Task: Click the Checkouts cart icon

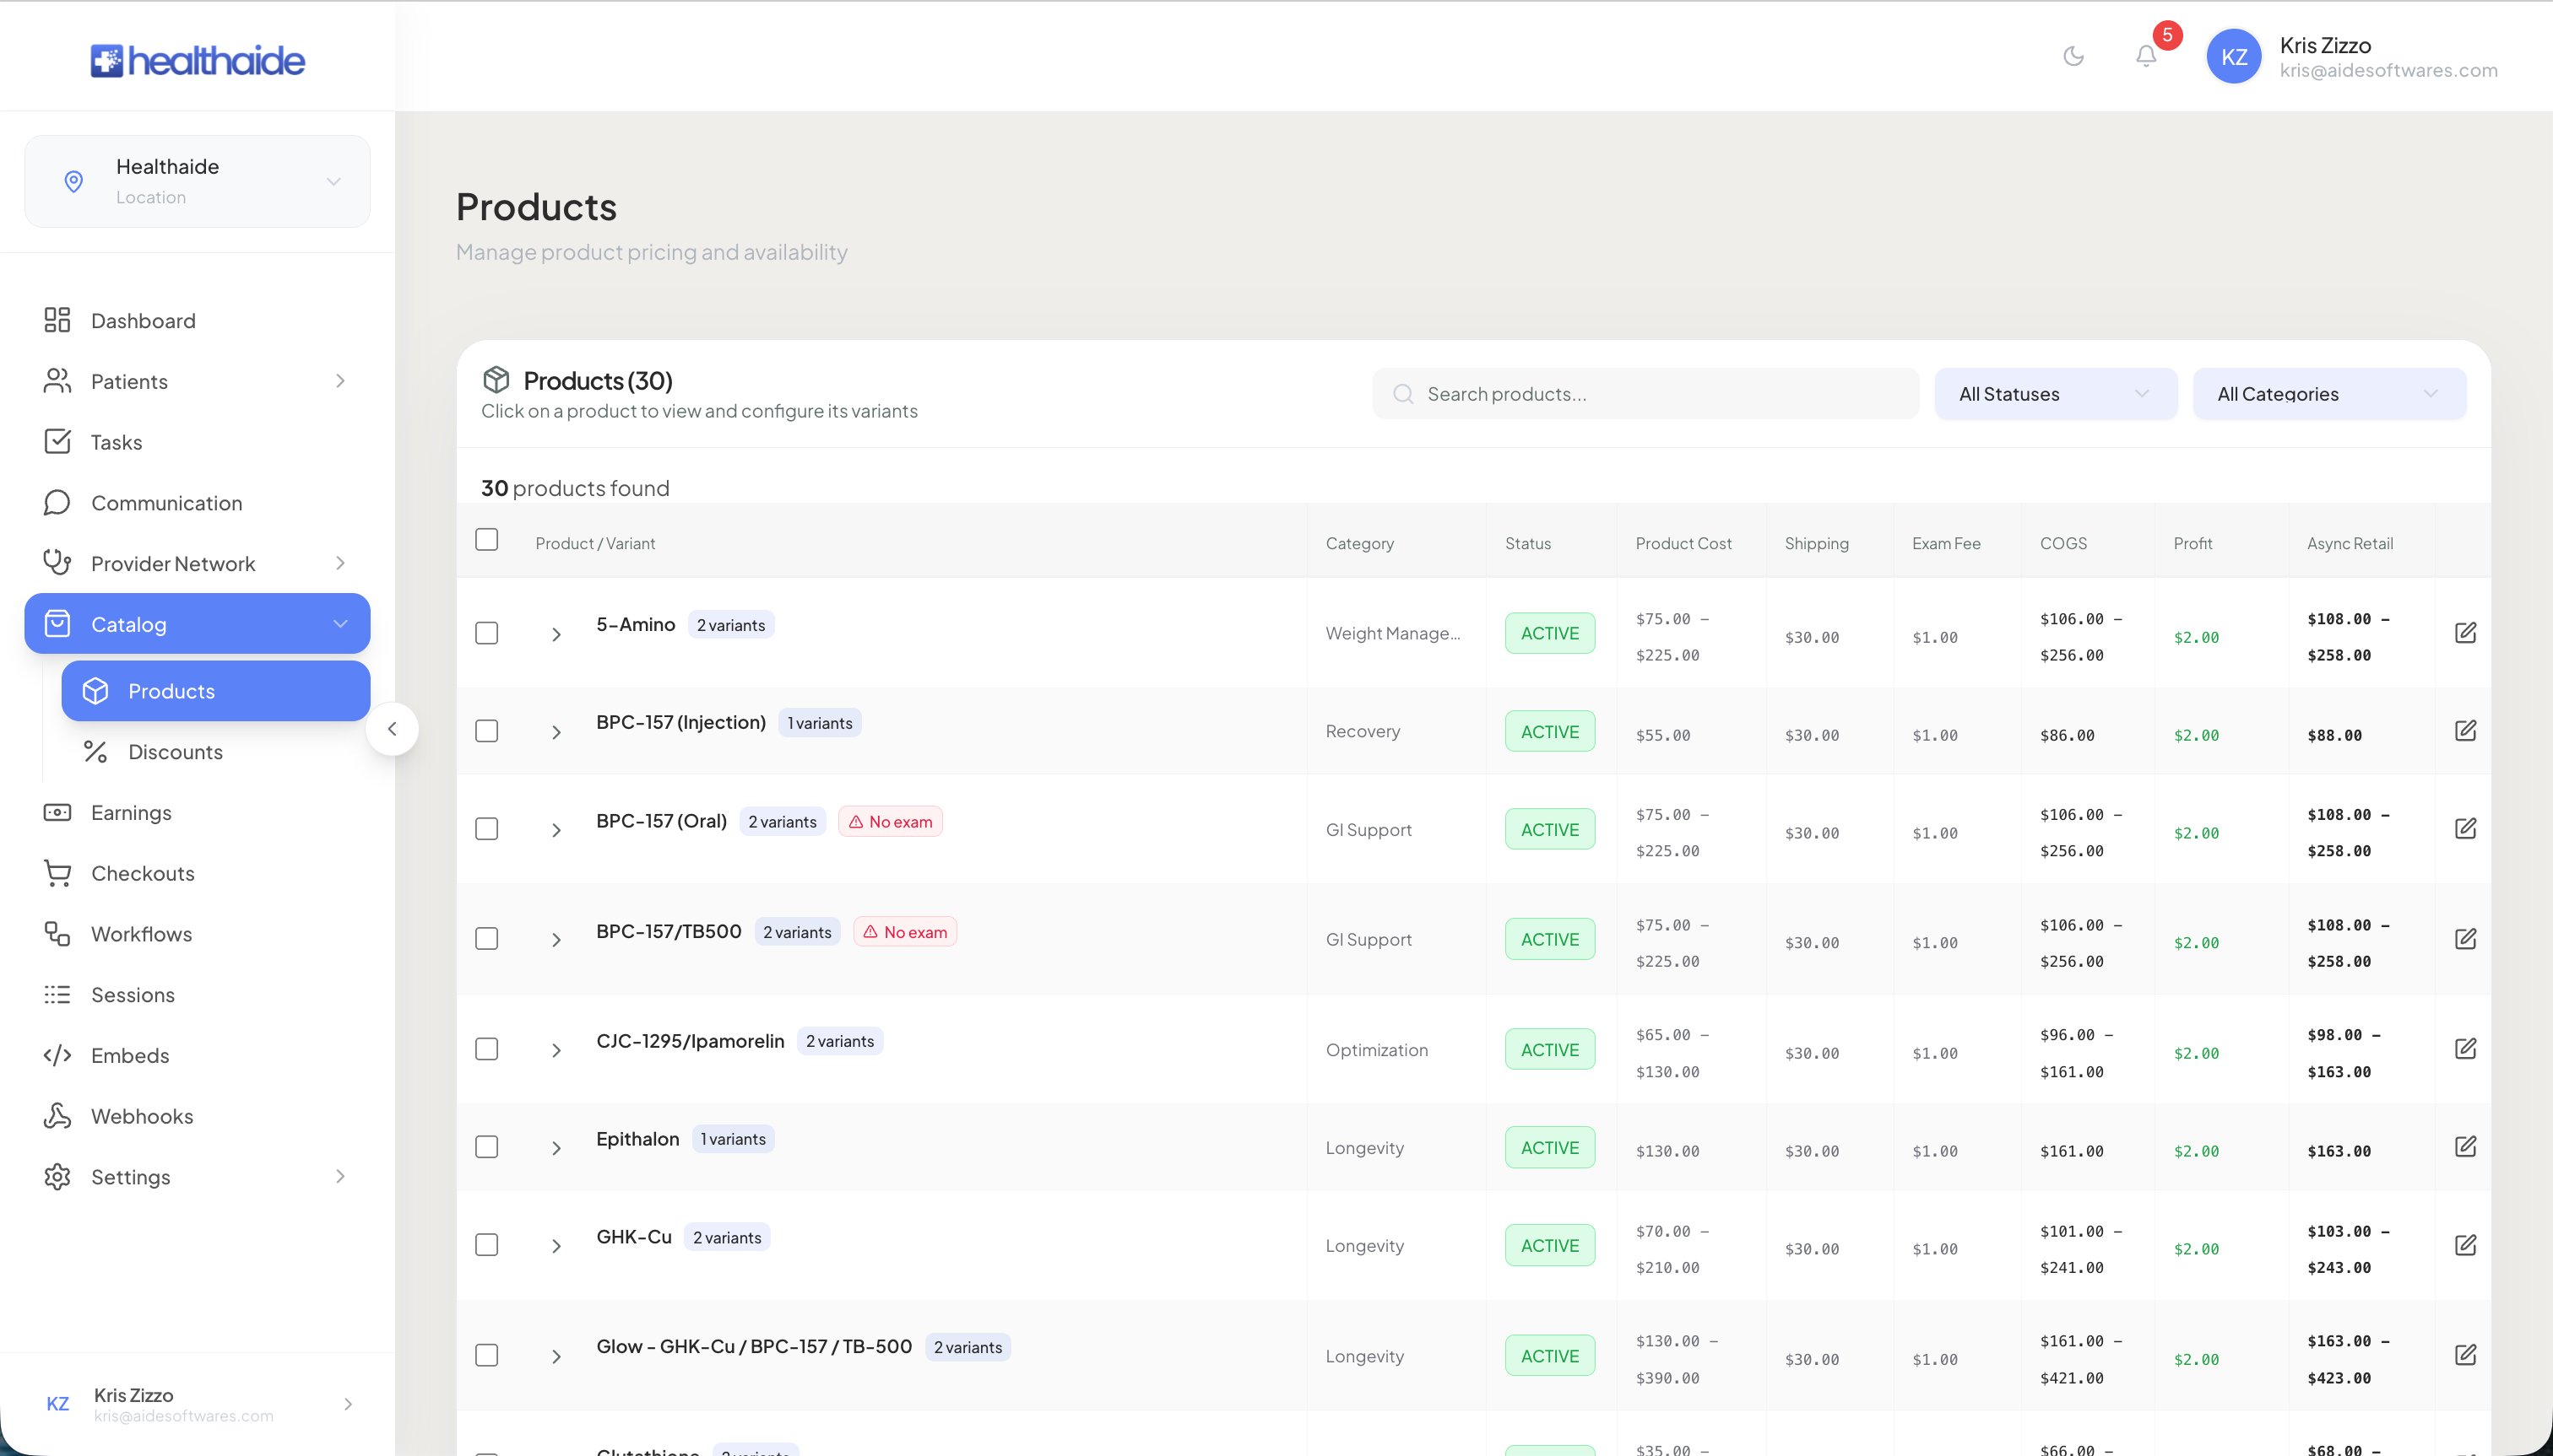Action: [57, 873]
